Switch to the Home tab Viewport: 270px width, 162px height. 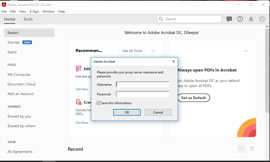10,19
